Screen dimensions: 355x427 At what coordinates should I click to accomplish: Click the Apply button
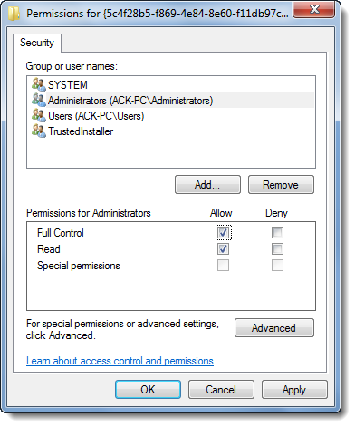pos(294,389)
